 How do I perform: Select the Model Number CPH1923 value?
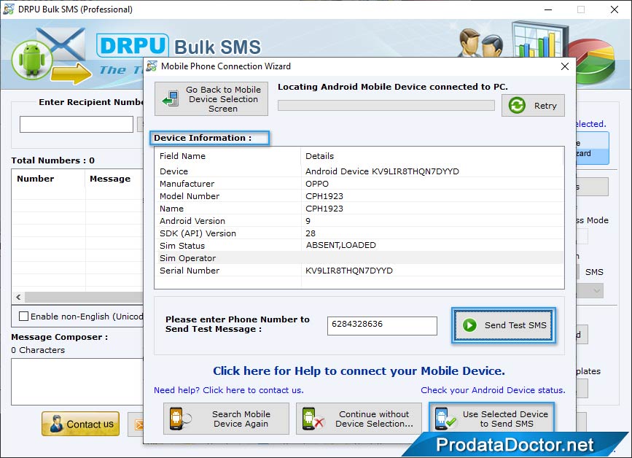click(324, 196)
